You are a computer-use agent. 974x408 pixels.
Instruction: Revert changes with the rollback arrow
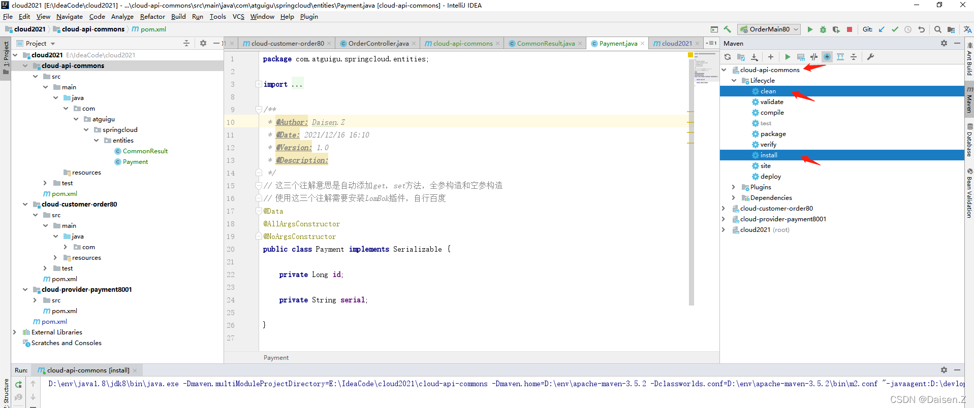(921, 29)
